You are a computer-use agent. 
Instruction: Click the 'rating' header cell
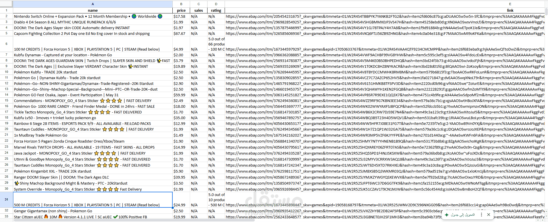(216, 10)
